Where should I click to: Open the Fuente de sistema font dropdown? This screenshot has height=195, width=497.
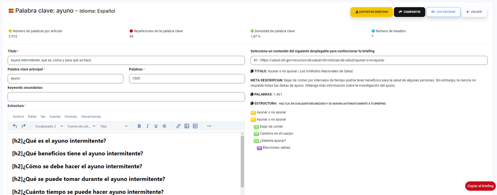tap(81, 126)
